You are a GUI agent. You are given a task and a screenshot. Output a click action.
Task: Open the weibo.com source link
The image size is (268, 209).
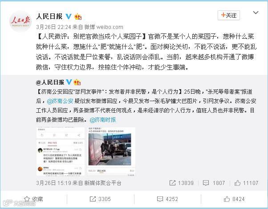(x=110, y=27)
